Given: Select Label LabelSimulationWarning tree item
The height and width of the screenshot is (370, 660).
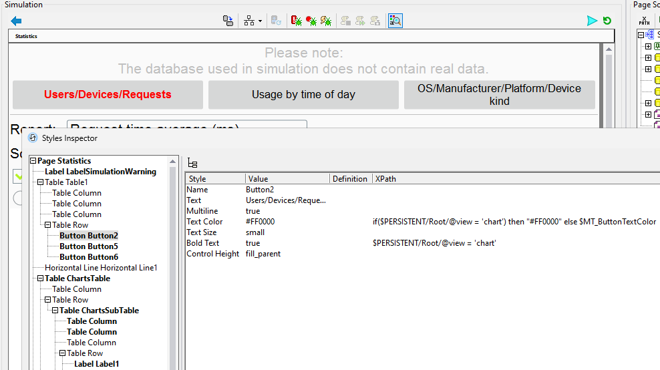Looking at the screenshot, I should tap(100, 172).
